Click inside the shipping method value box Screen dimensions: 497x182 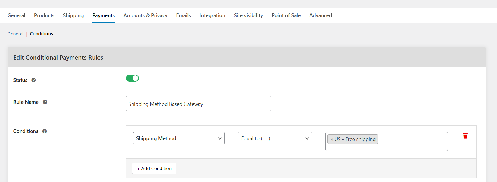386,142
